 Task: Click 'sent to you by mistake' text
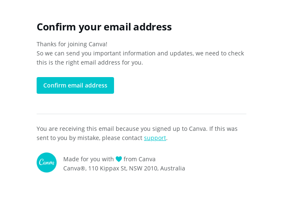67,138
